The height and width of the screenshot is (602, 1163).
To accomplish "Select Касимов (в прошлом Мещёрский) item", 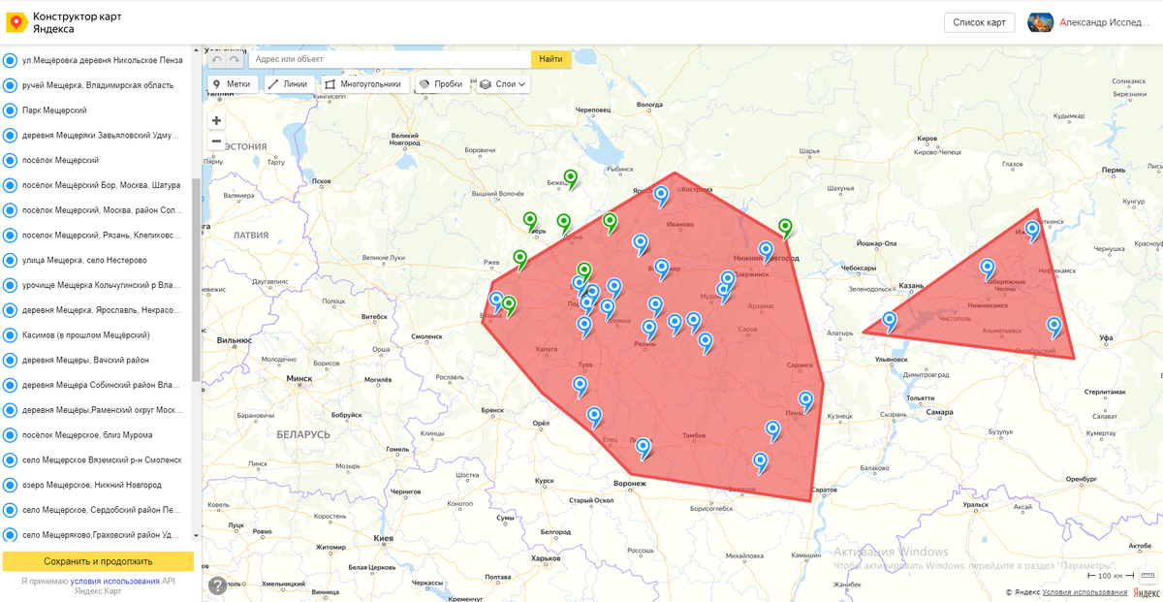I will click(x=93, y=334).
